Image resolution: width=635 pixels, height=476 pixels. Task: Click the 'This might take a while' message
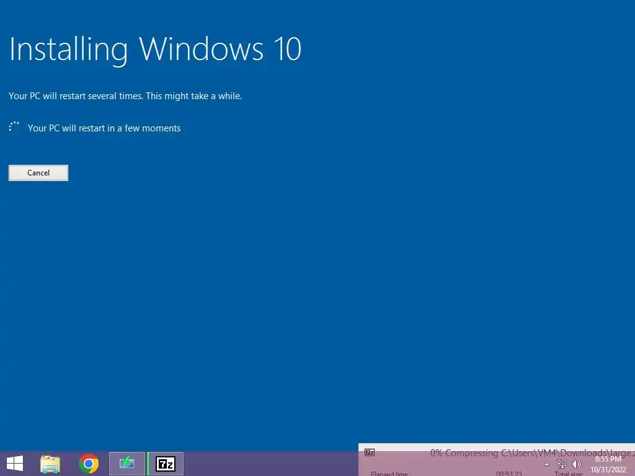[194, 96]
